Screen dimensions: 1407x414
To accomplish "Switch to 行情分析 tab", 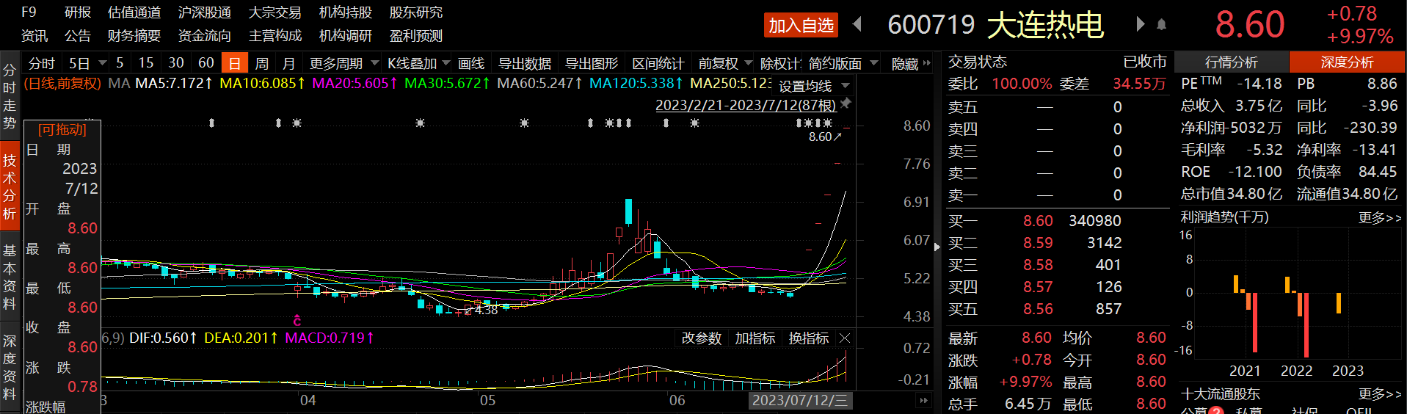I will pyautogui.click(x=1231, y=62).
